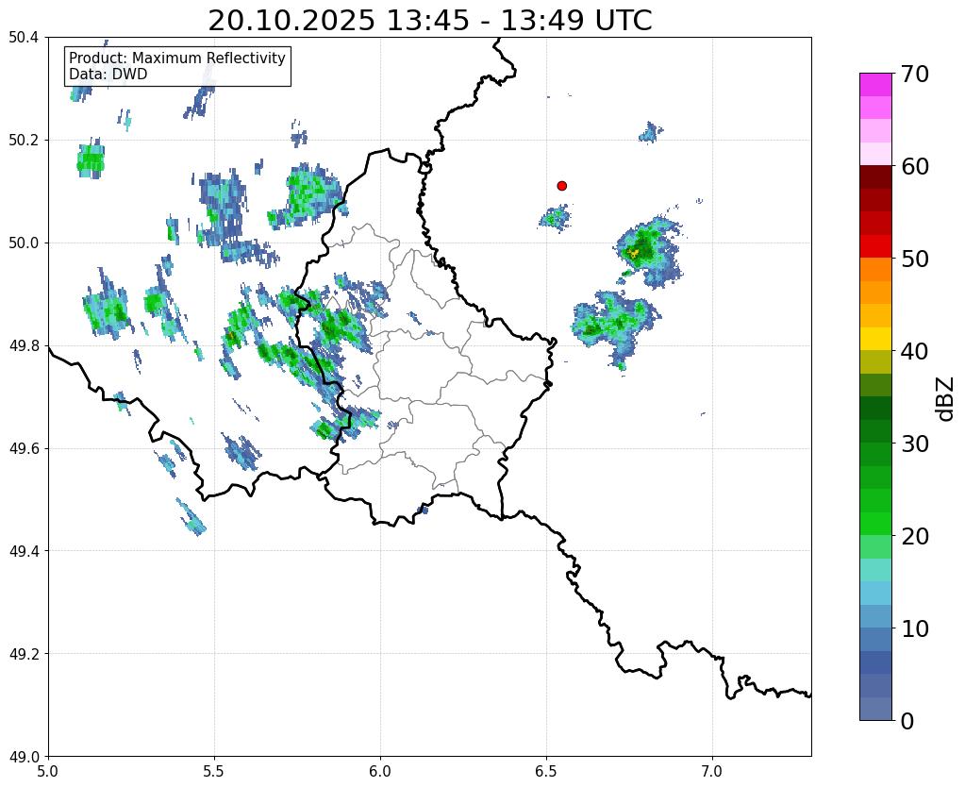Click the colorbar tick label '30'
Viewport: 965px width, 787px height.
tap(914, 444)
